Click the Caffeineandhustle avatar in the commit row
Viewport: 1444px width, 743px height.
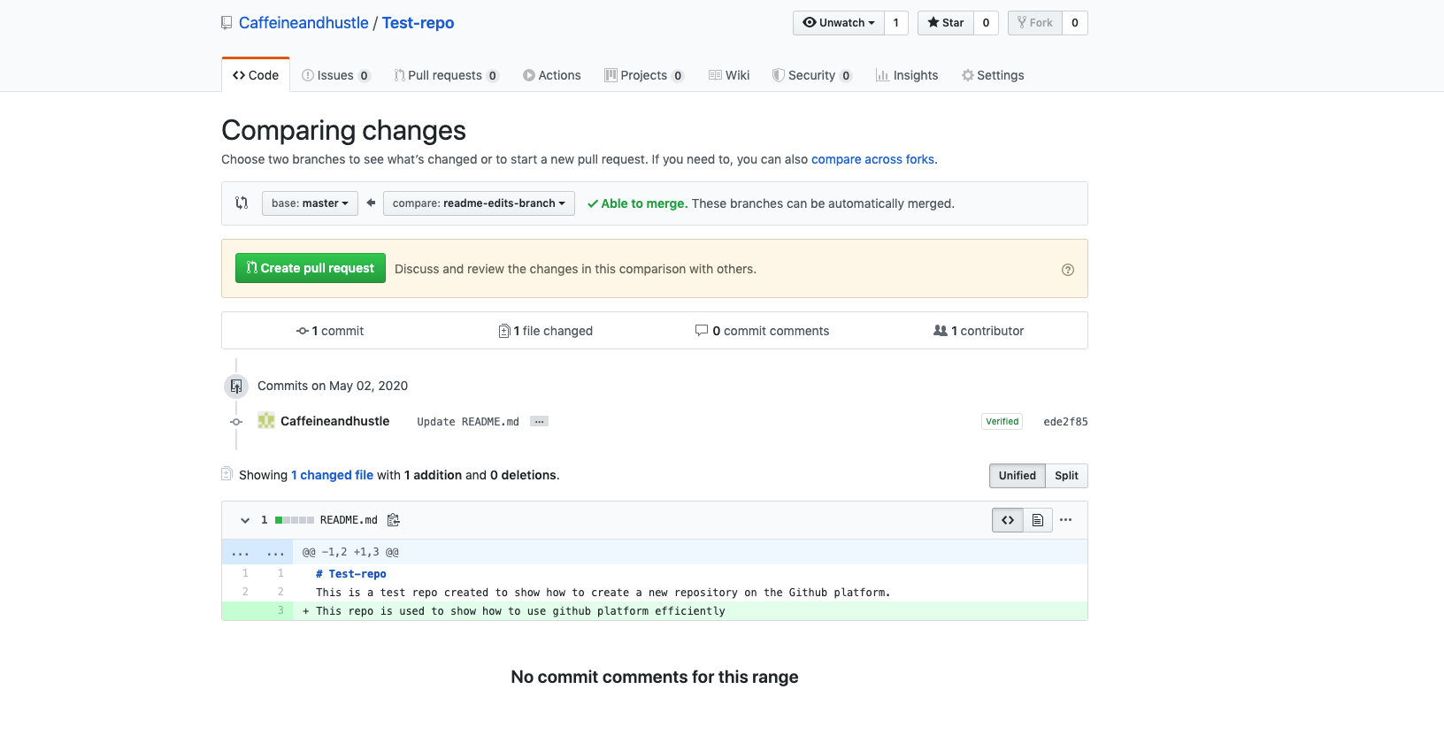click(x=266, y=421)
